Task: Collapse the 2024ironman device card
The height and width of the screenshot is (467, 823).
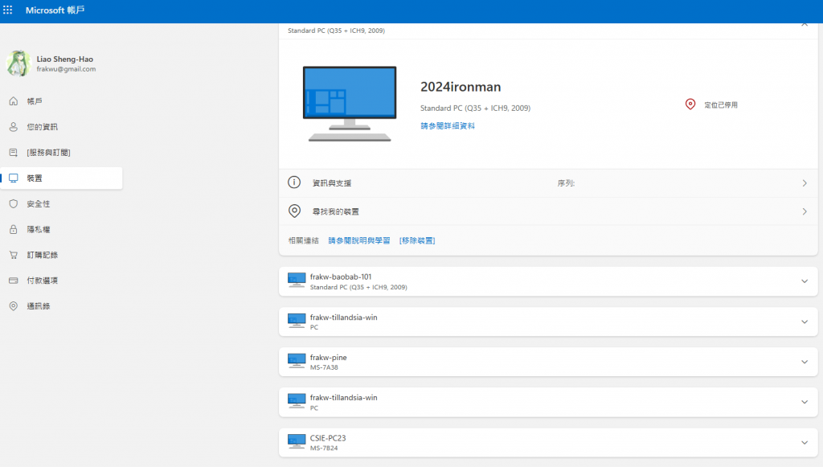Action: click(x=804, y=25)
